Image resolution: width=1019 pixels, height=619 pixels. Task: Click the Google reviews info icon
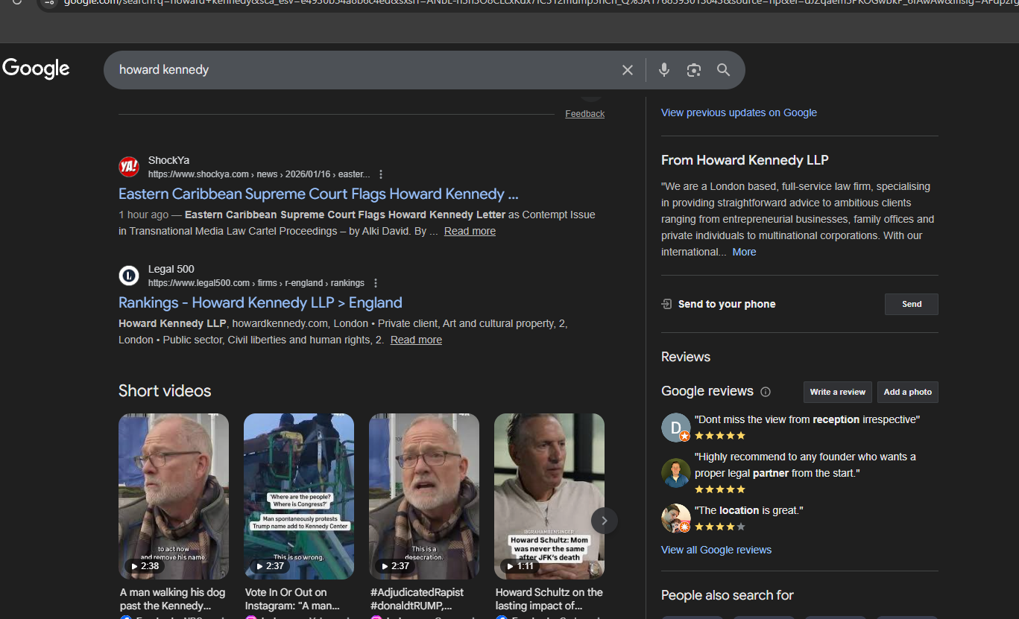click(765, 392)
